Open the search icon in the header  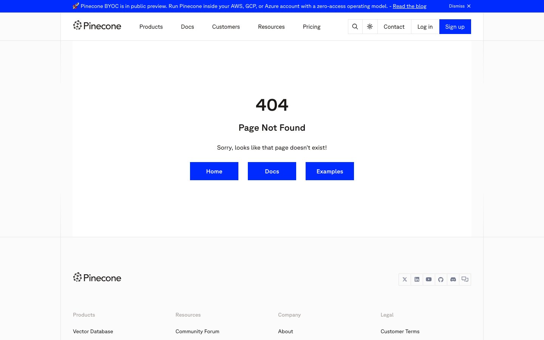(355, 26)
